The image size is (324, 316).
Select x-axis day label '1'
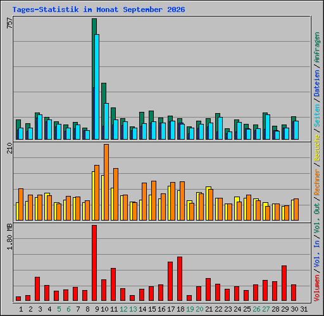pyautogui.click(x=21, y=309)
